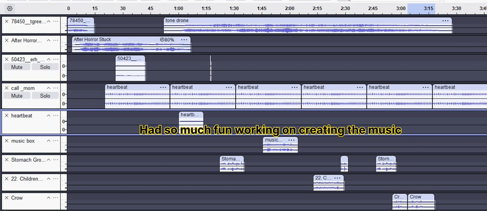Remove the 22. Children track with its X
Image resolution: width=487 pixels, height=211 pixels.
point(6,179)
